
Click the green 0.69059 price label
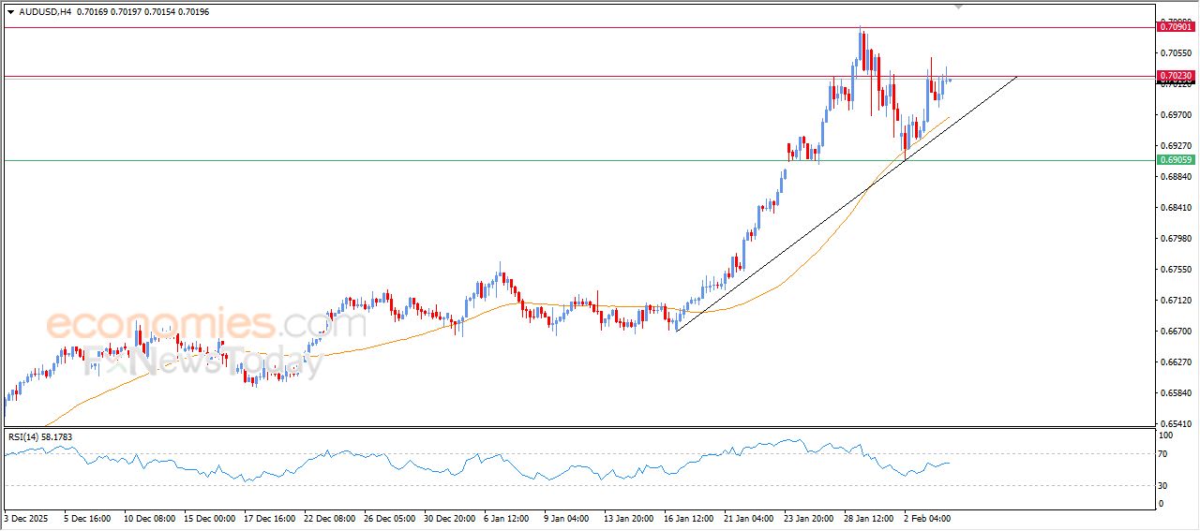pos(1176,160)
